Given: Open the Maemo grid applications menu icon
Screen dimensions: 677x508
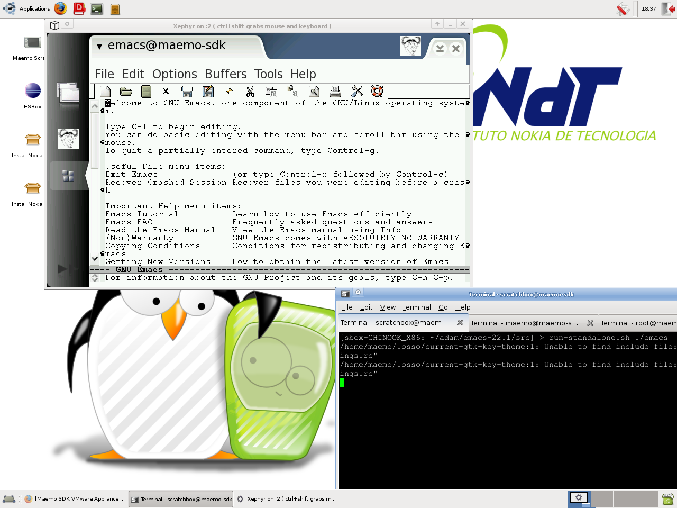Looking at the screenshot, I should click(x=68, y=176).
